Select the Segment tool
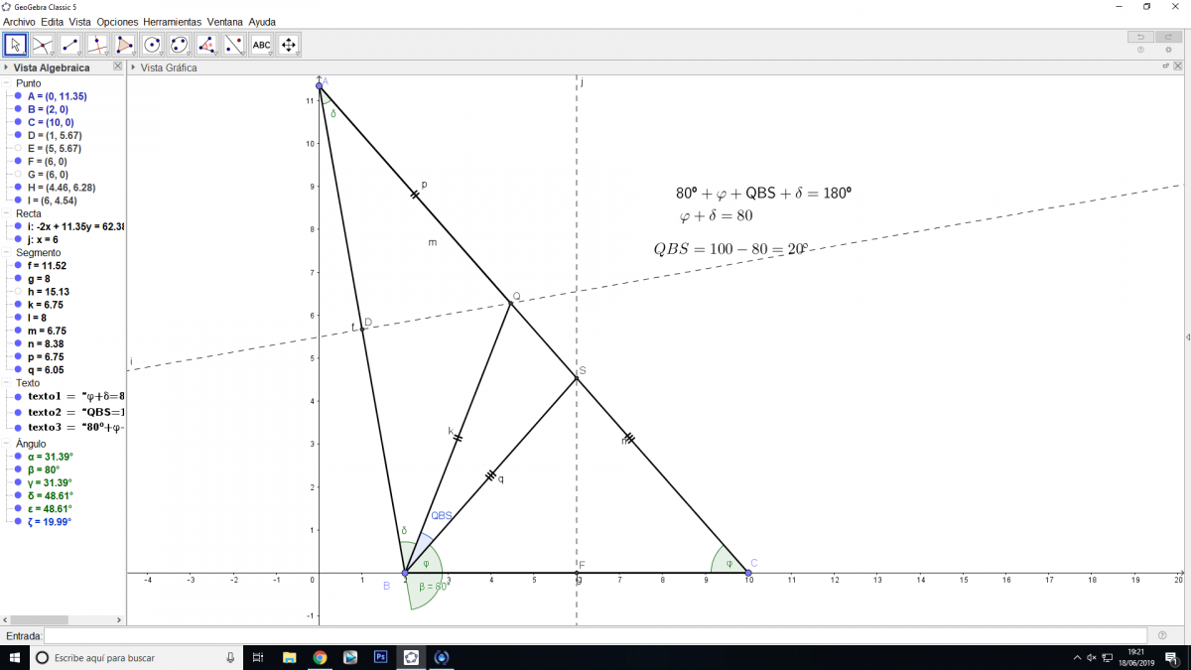The image size is (1191, 670). (69, 45)
